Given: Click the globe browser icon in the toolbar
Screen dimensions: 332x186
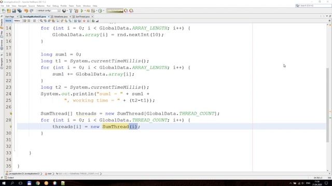Looking at the screenshot, I should (x=64, y=10).
